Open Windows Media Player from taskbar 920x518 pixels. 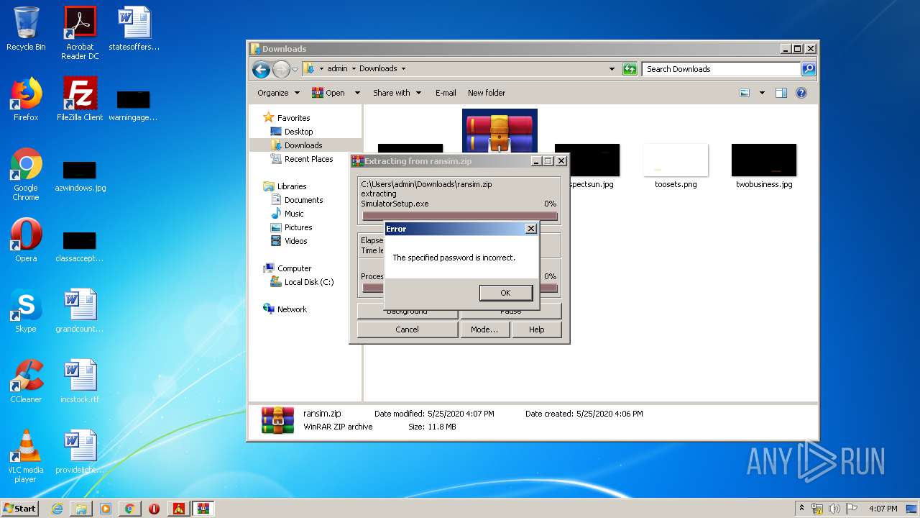[106, 509]
